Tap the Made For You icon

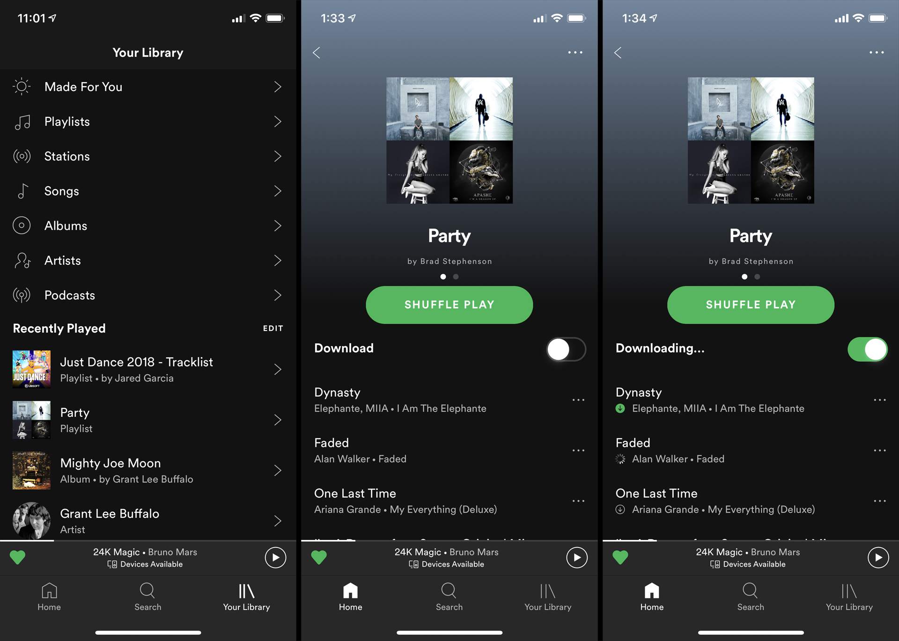click(x=21, y=86)
